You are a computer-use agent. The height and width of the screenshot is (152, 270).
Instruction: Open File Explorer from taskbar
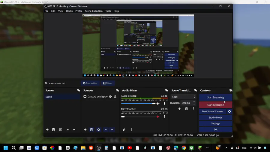pos(83,148)
